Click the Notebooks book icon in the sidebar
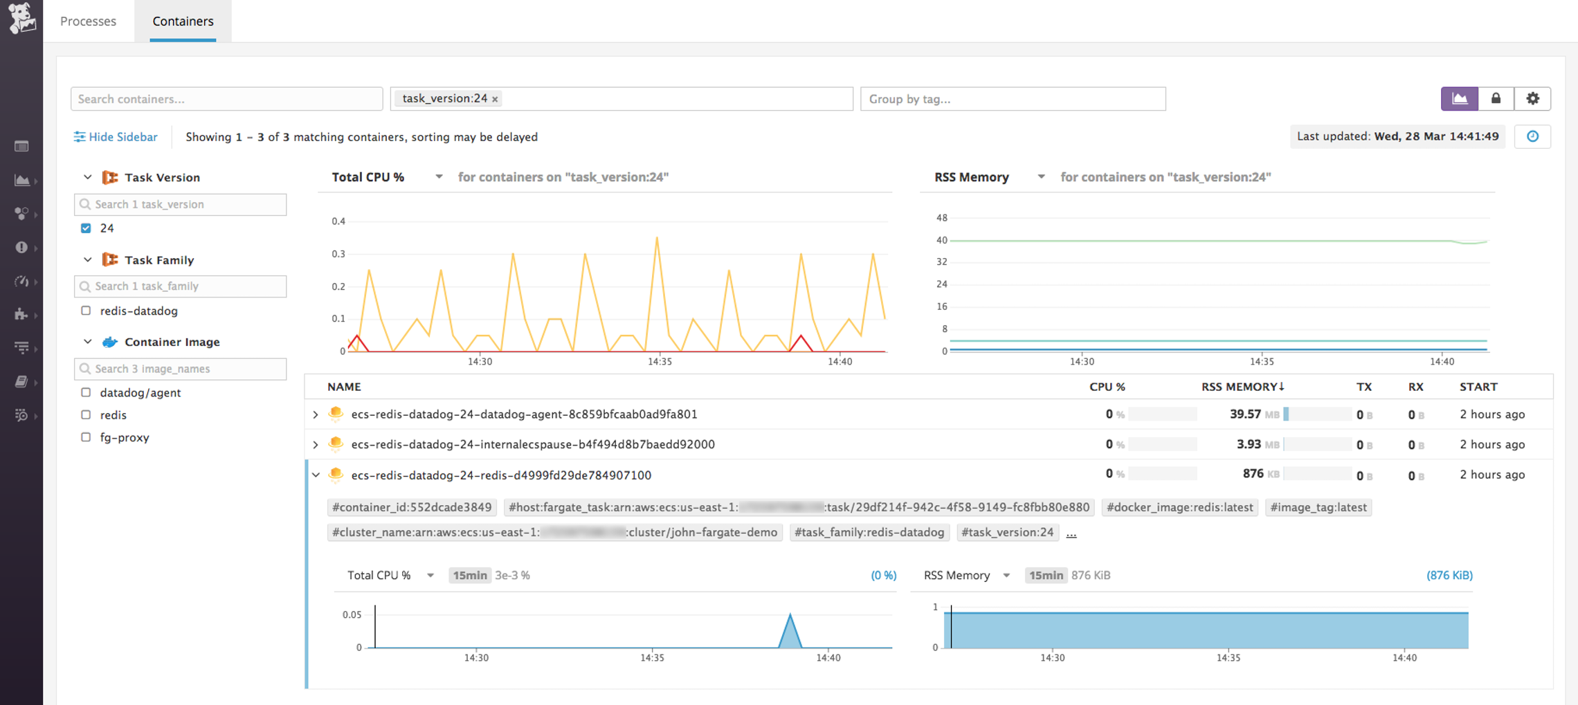The width and height of the screenshot is (1578, 705). tap(22, 381)
